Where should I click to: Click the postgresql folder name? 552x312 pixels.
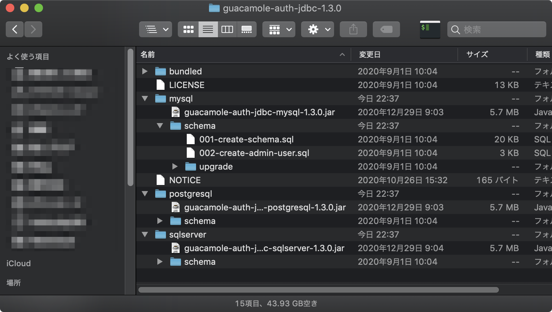191,194
